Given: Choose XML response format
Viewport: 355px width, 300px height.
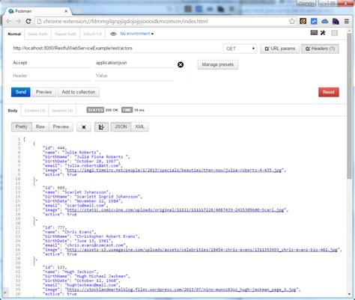Looking at the screenshot, I should [140, 127].
